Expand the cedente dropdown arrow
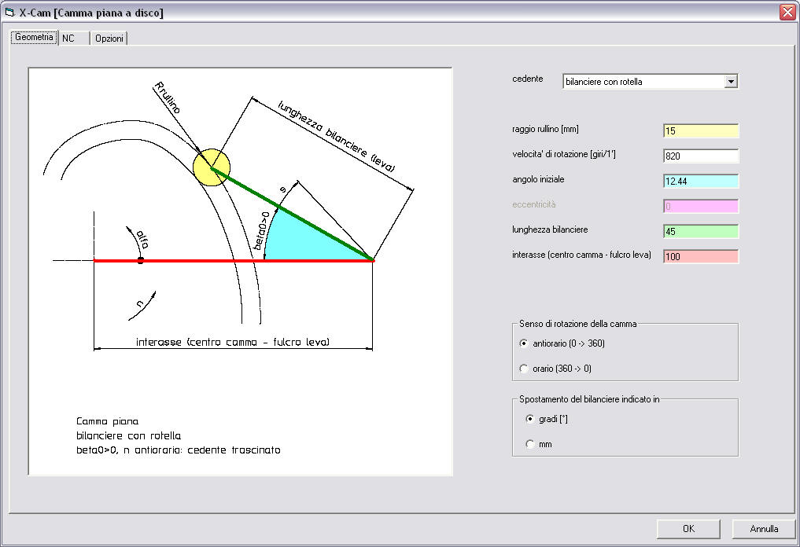The height and width of the screenshot is (547, 800). (731, 82)
